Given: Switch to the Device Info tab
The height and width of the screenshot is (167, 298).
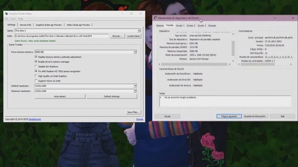Looking at the screenshot, I should pos(26,25).
